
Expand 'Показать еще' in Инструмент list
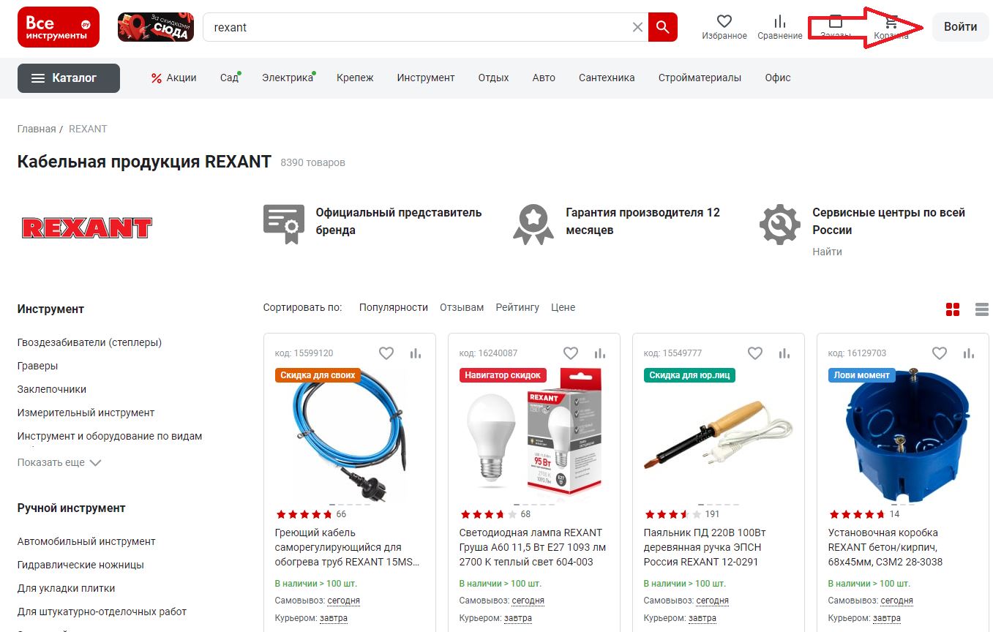[x=59, y=462]
